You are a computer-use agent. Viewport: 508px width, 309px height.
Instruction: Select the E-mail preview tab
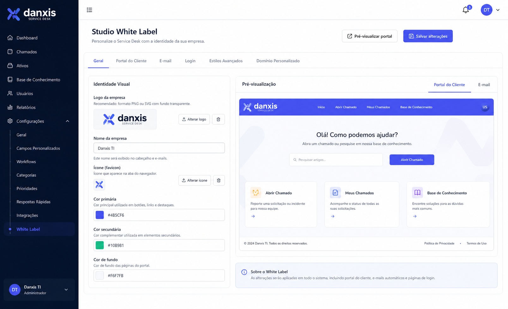coord(484,85)
